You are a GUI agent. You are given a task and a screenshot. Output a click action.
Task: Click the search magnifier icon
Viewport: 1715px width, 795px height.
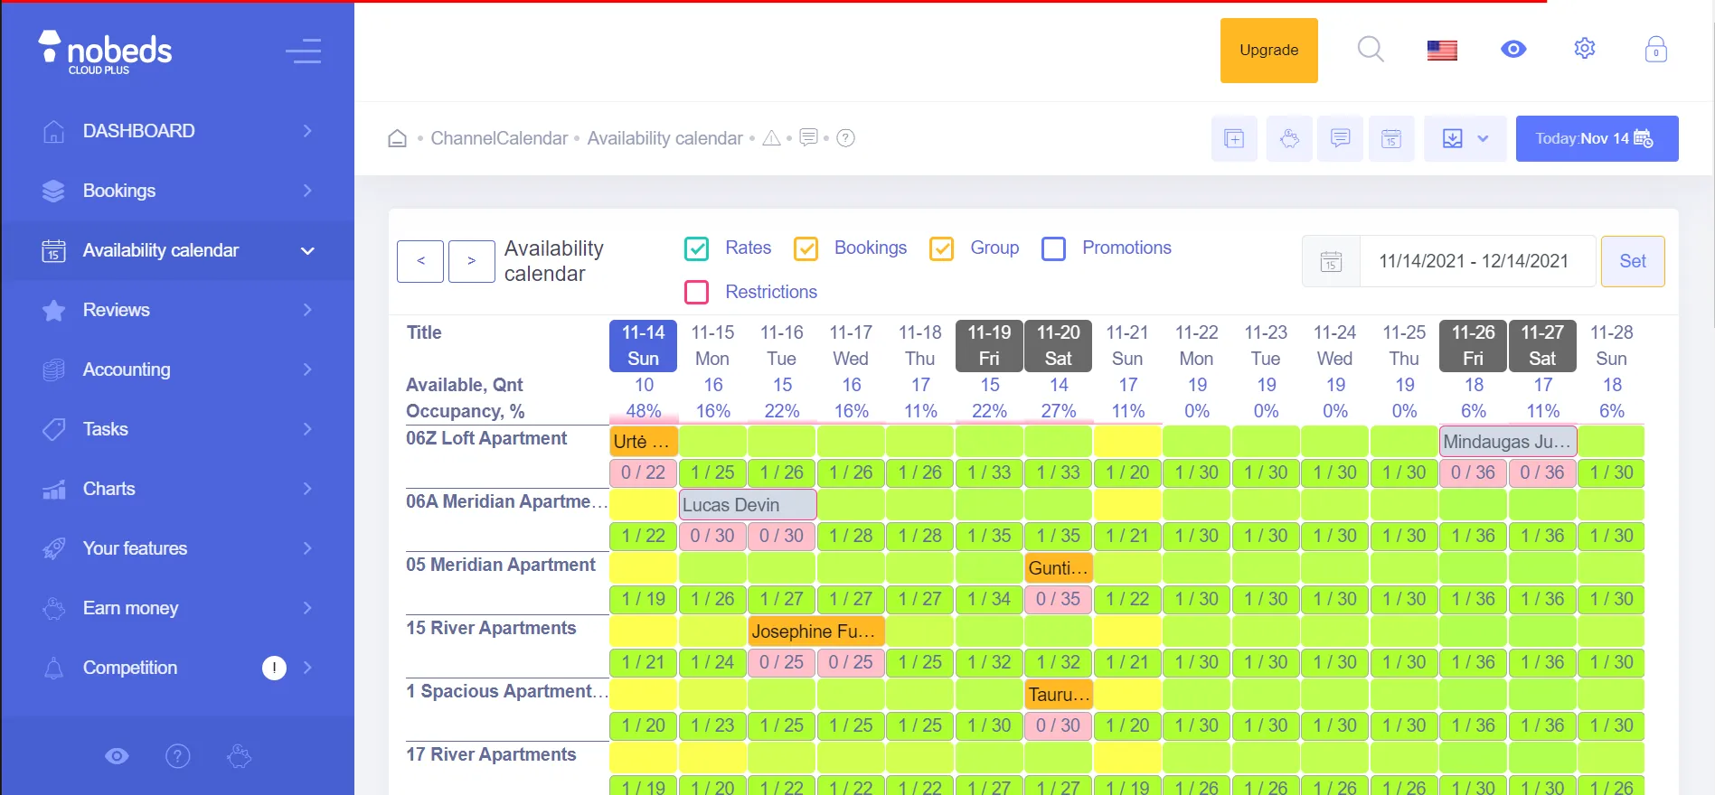[x=1371, y=50]
